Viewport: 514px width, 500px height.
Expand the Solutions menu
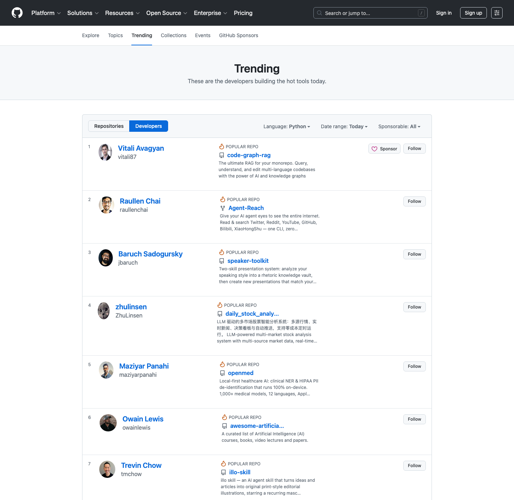point(83,13)
